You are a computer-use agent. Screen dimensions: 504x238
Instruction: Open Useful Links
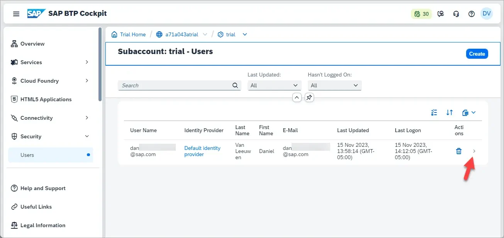(x=51, y=207)
